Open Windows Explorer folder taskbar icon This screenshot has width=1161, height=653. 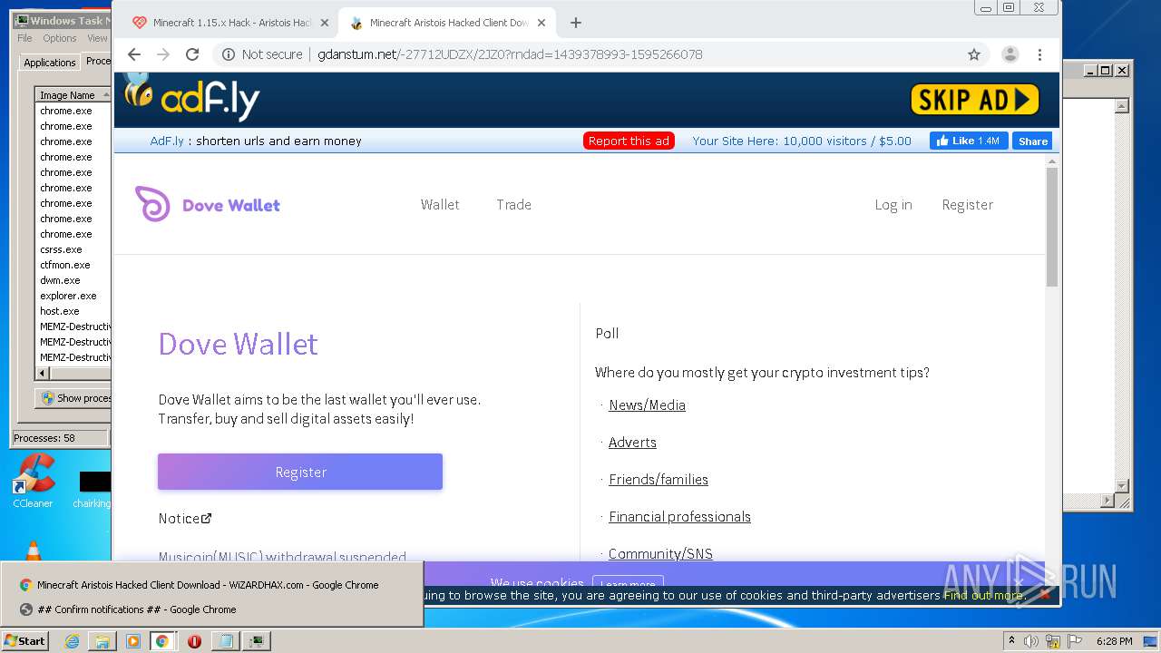(x=102, y=641)
